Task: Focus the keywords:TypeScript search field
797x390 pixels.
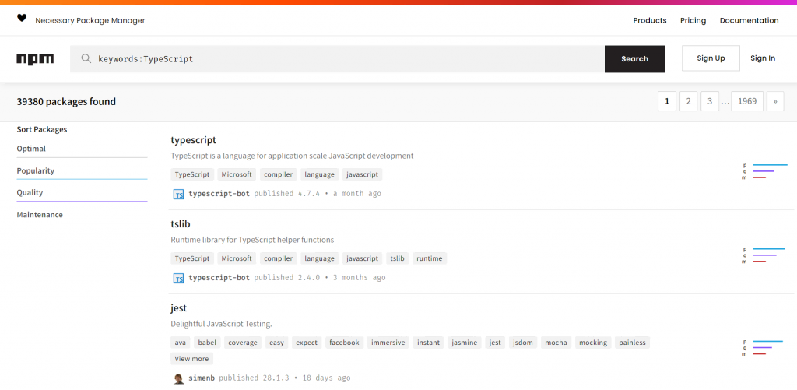Action: 337,59
